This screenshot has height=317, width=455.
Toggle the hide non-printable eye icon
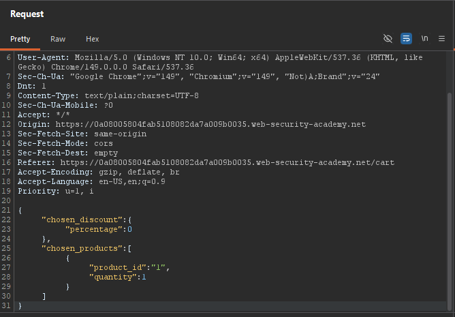pyautogui.click(x=388, y=38)
